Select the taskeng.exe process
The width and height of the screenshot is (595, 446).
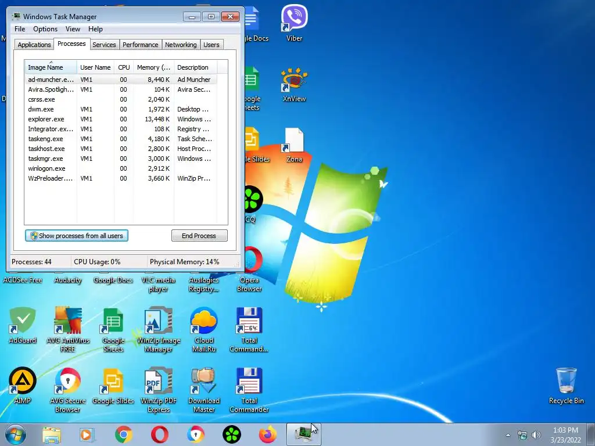[x=121, y=139]
